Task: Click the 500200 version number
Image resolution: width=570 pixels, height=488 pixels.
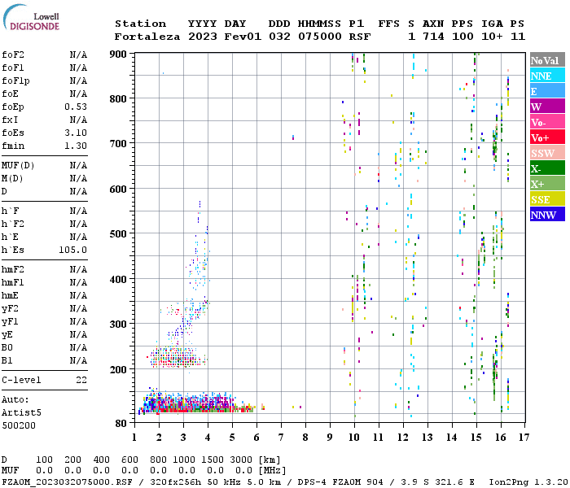Action: coord(19,425)
